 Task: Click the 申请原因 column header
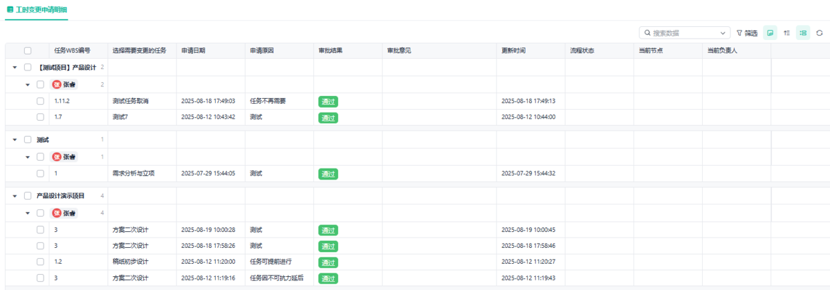click(261, 50)
